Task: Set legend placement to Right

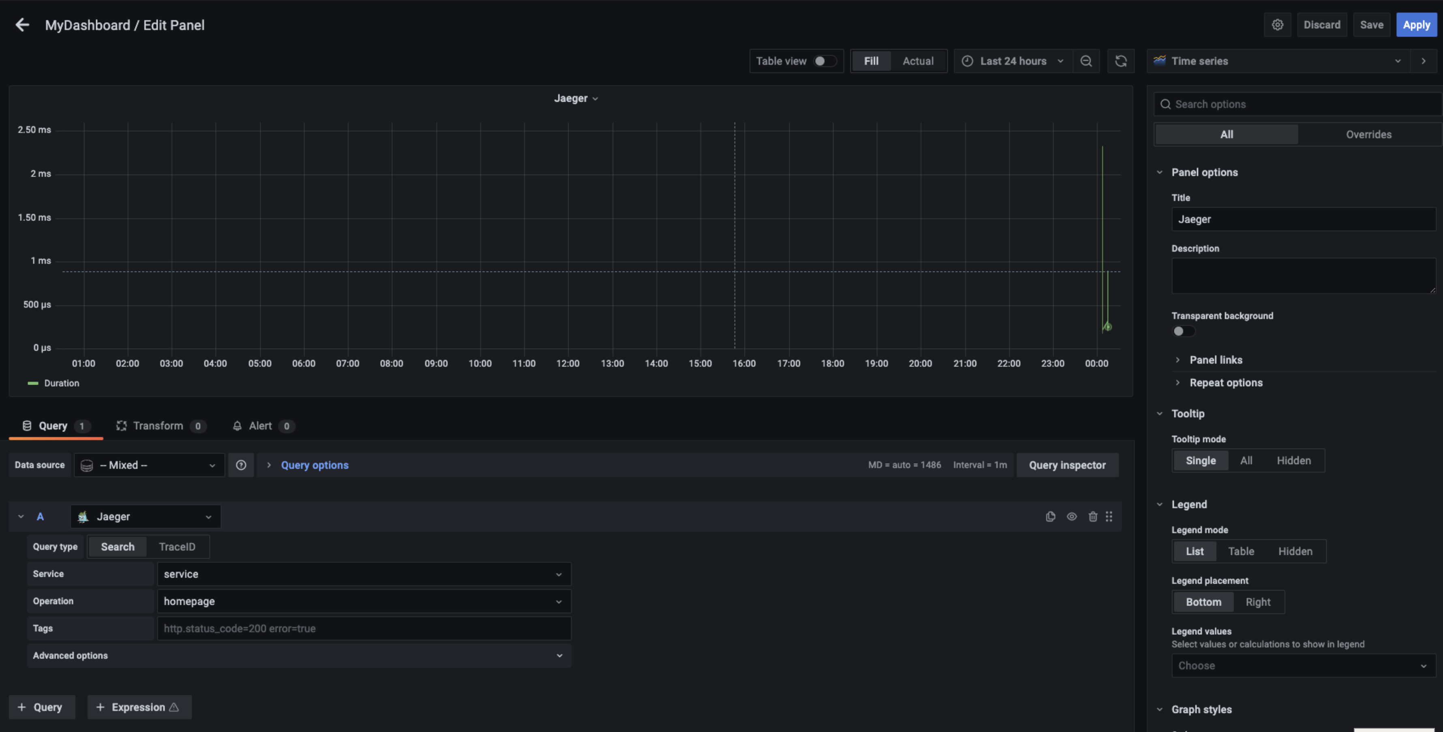Action: (x=1258, y=602)
